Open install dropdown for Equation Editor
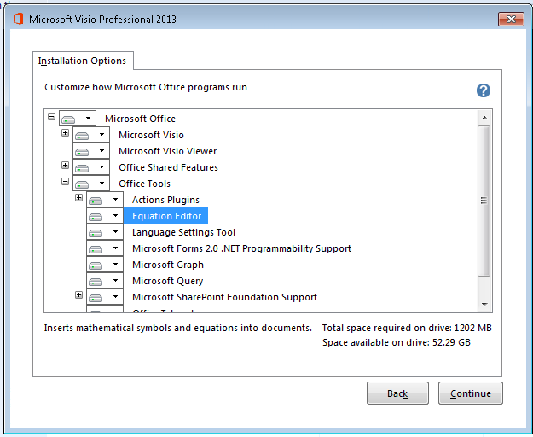 (105, 216)
